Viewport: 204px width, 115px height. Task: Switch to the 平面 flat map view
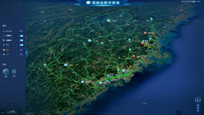[x=14, y=71]
